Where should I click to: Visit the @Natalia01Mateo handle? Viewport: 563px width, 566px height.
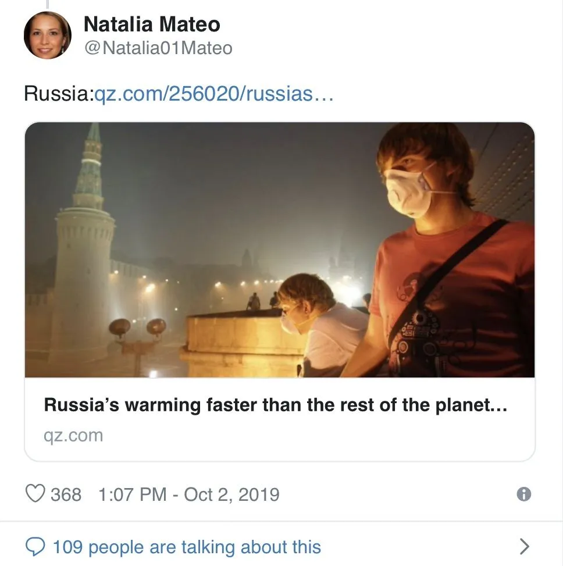pos(158,48)
